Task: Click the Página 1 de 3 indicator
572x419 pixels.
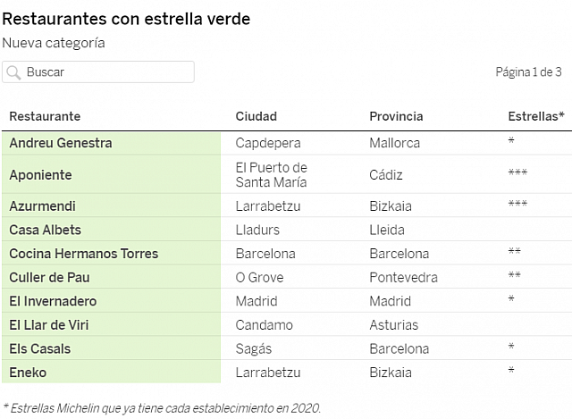Action: click(528, 72)
